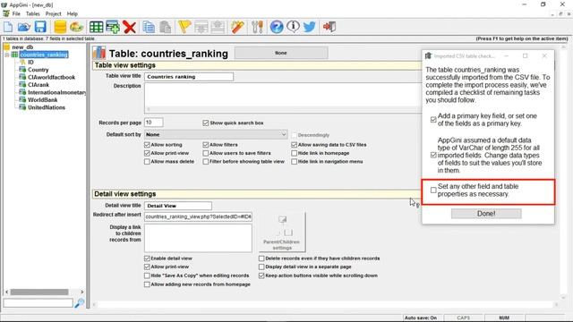This screenshot has width=573, height=322.
Task: Open help with the blue question mark icon
Action: click(277, 27)
